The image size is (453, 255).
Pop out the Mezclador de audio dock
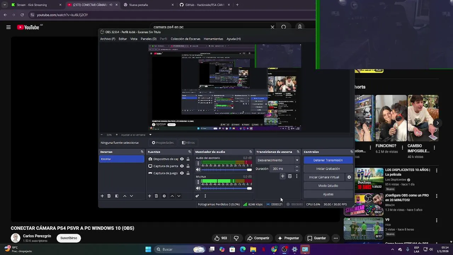pyautogui.click(x=251, y=152)
